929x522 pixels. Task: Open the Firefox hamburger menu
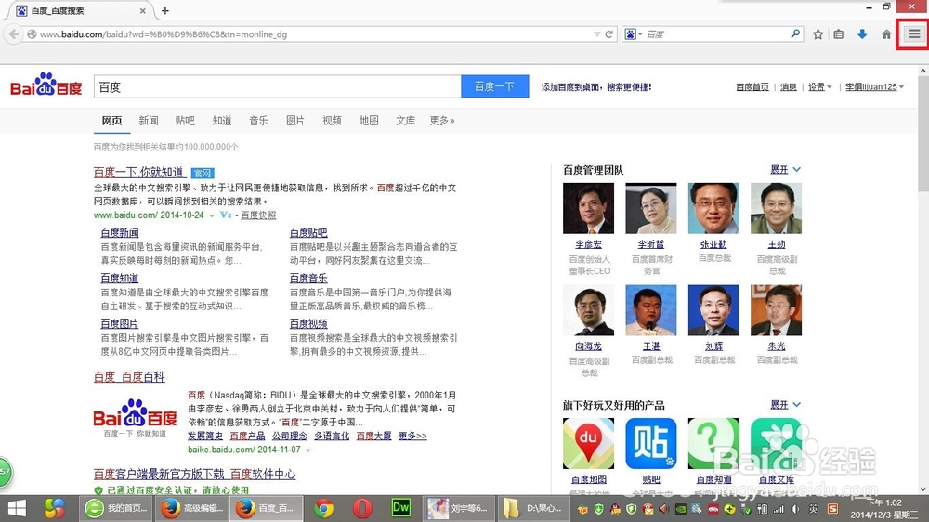pyautogui.click(x=914, y=33)
